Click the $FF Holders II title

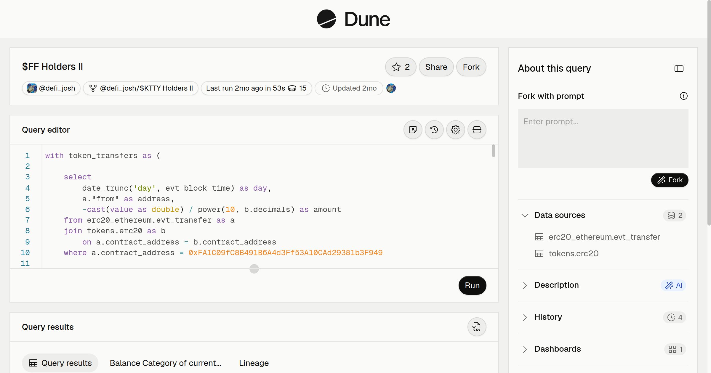point(52,67)
